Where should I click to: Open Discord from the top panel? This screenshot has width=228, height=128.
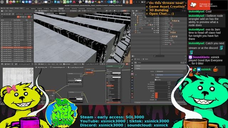tap(30, 2)
